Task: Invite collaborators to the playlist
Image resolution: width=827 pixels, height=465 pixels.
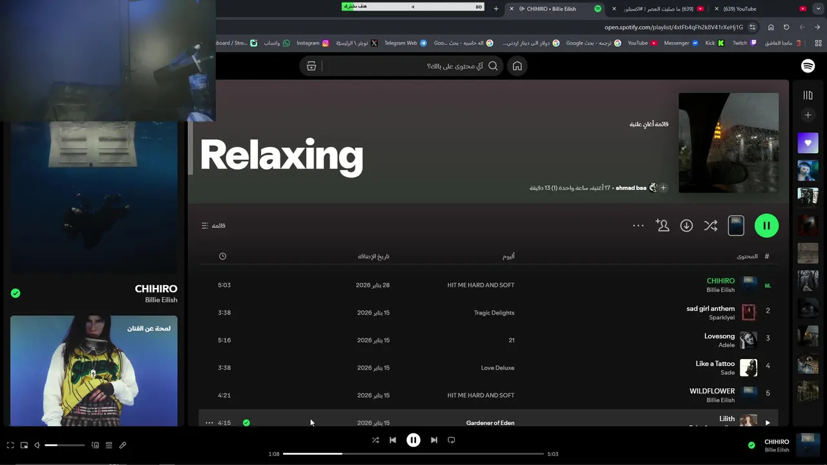Action: pos(662,225)
